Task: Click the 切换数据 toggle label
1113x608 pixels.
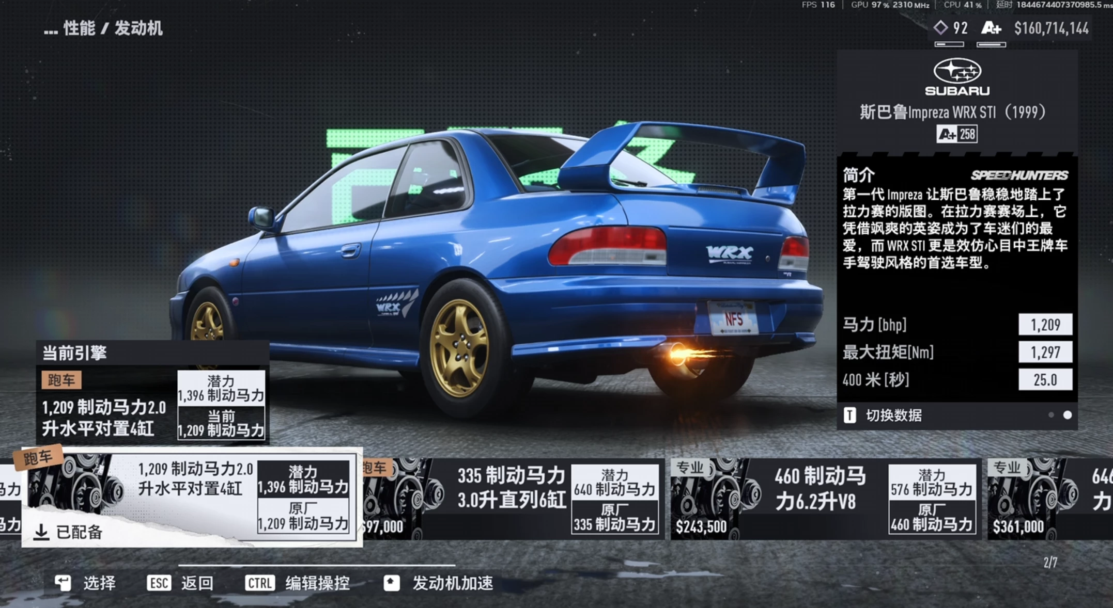Action: [894, 415]
